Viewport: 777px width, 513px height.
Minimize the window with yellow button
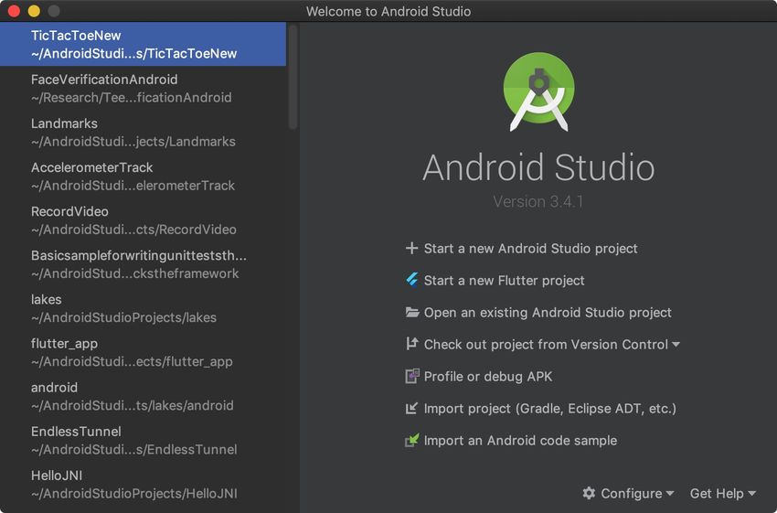pos(34,11)
